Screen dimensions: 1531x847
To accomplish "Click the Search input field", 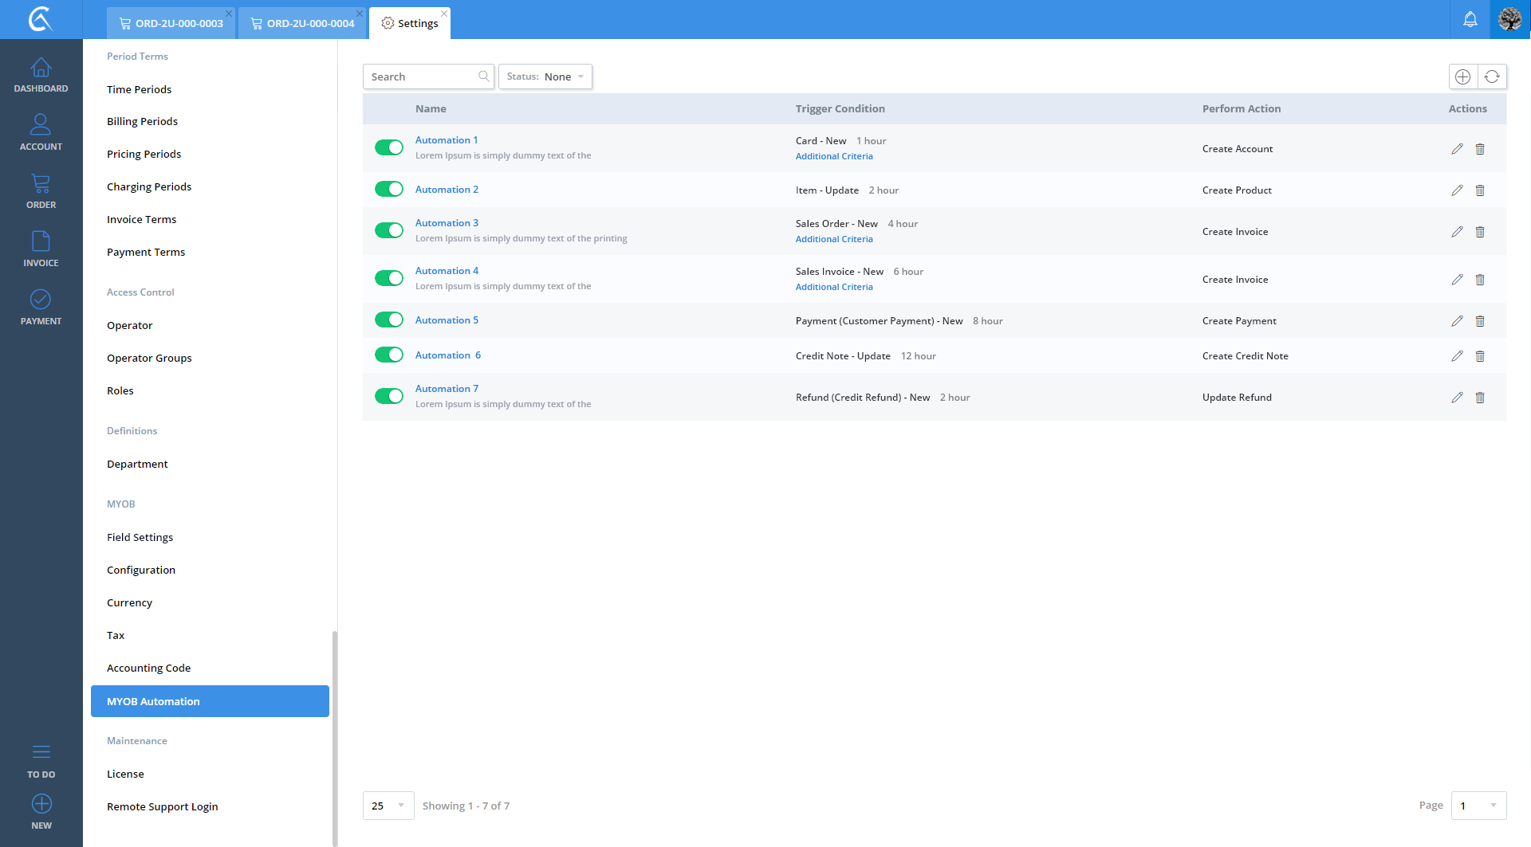I will (423, 76).
